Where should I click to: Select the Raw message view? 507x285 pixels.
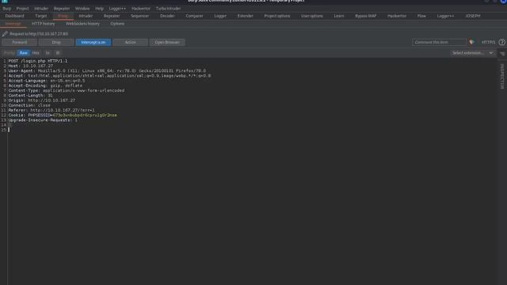23,53
